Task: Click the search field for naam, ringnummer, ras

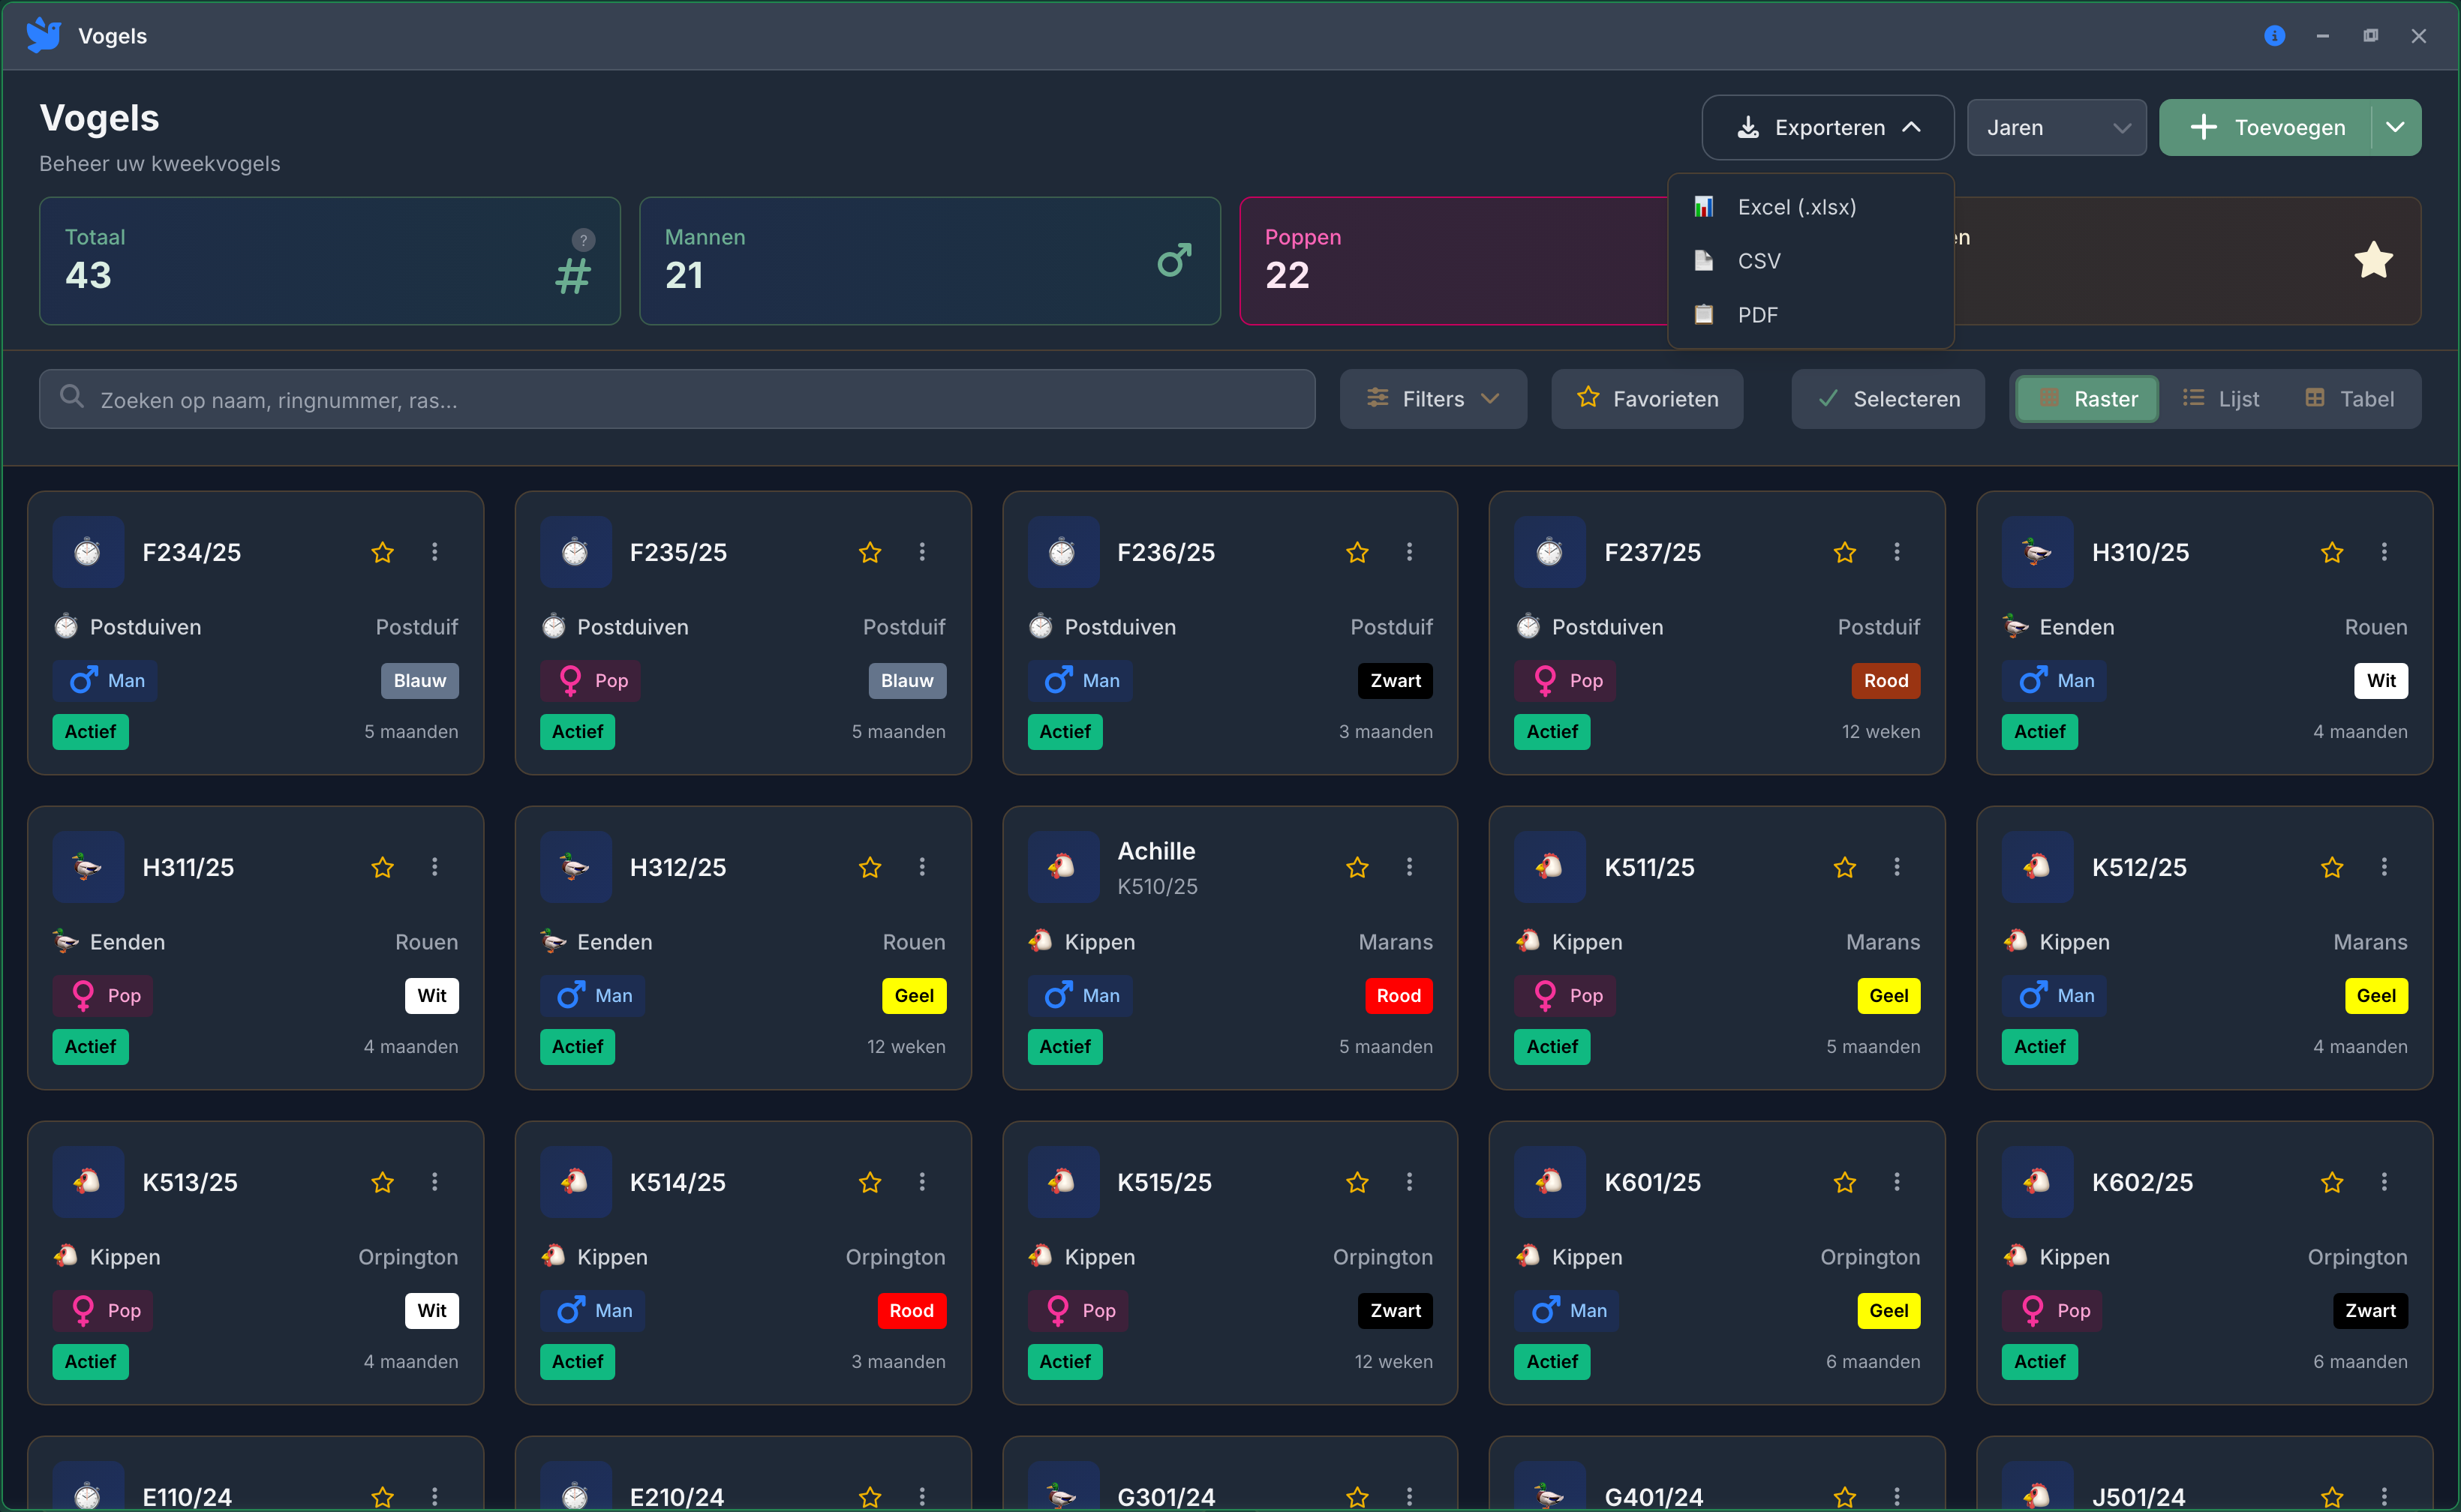Action: click(x=678, y=399)
